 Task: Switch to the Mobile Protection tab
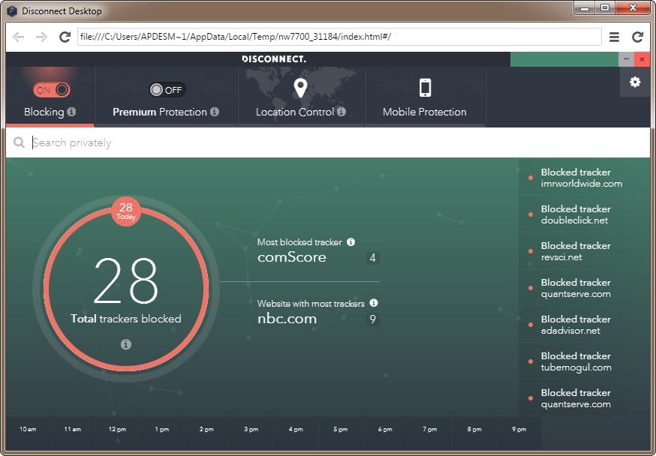pos(424,112)
